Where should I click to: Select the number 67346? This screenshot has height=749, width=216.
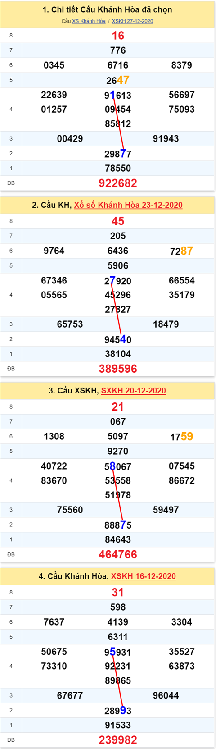click(54, 281)
